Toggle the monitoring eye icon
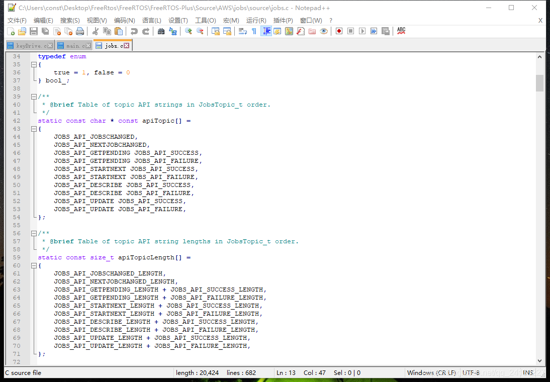The height and width of the screenshot is (382, 550). click(324, 31)
